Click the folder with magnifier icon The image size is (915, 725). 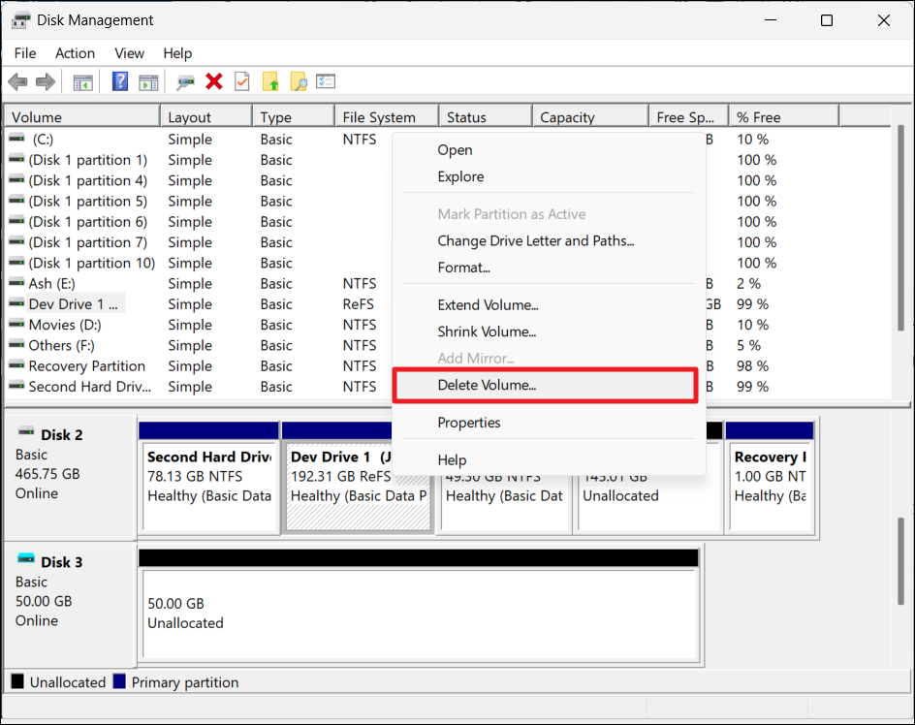coord(299,82)
